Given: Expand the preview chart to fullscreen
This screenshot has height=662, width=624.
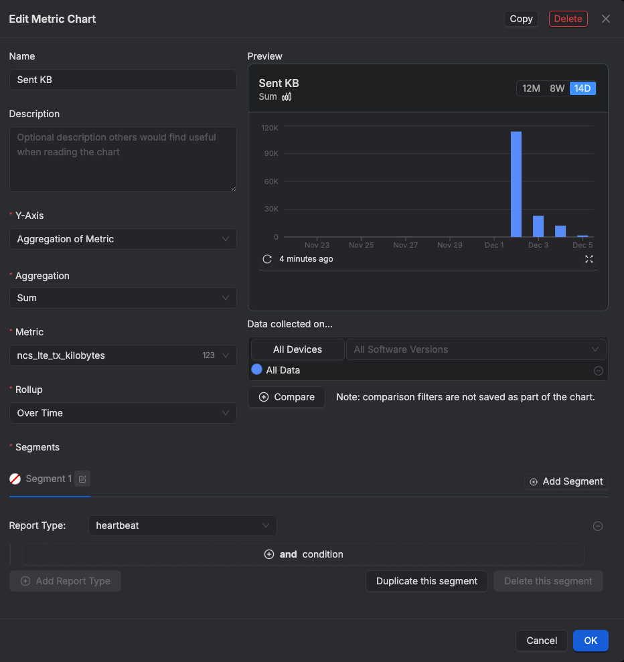Looking at the screenshot, I should [589, 259].
